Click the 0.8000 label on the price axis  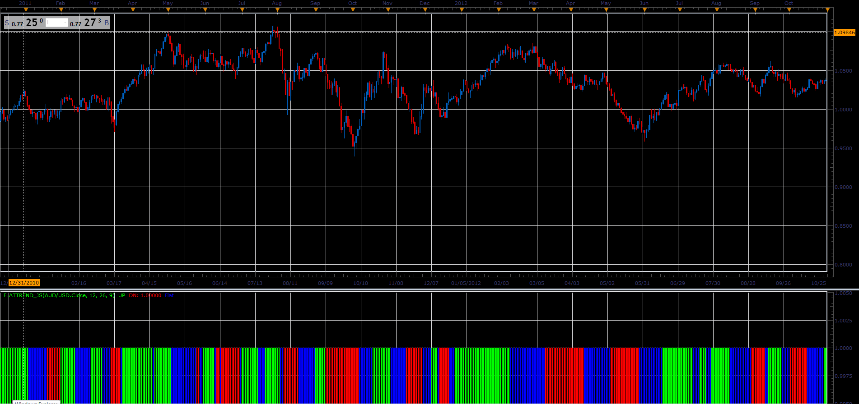tap(844, 265)
